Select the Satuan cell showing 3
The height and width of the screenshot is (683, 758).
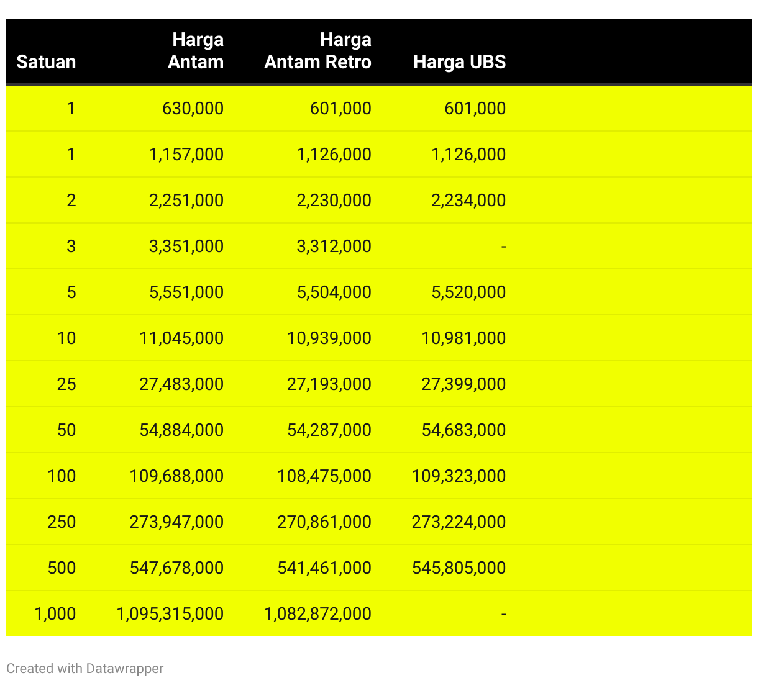click(x=71, y=247)
